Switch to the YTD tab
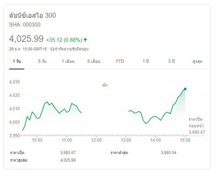Screen dimensions: 216x174 point(120,61)
